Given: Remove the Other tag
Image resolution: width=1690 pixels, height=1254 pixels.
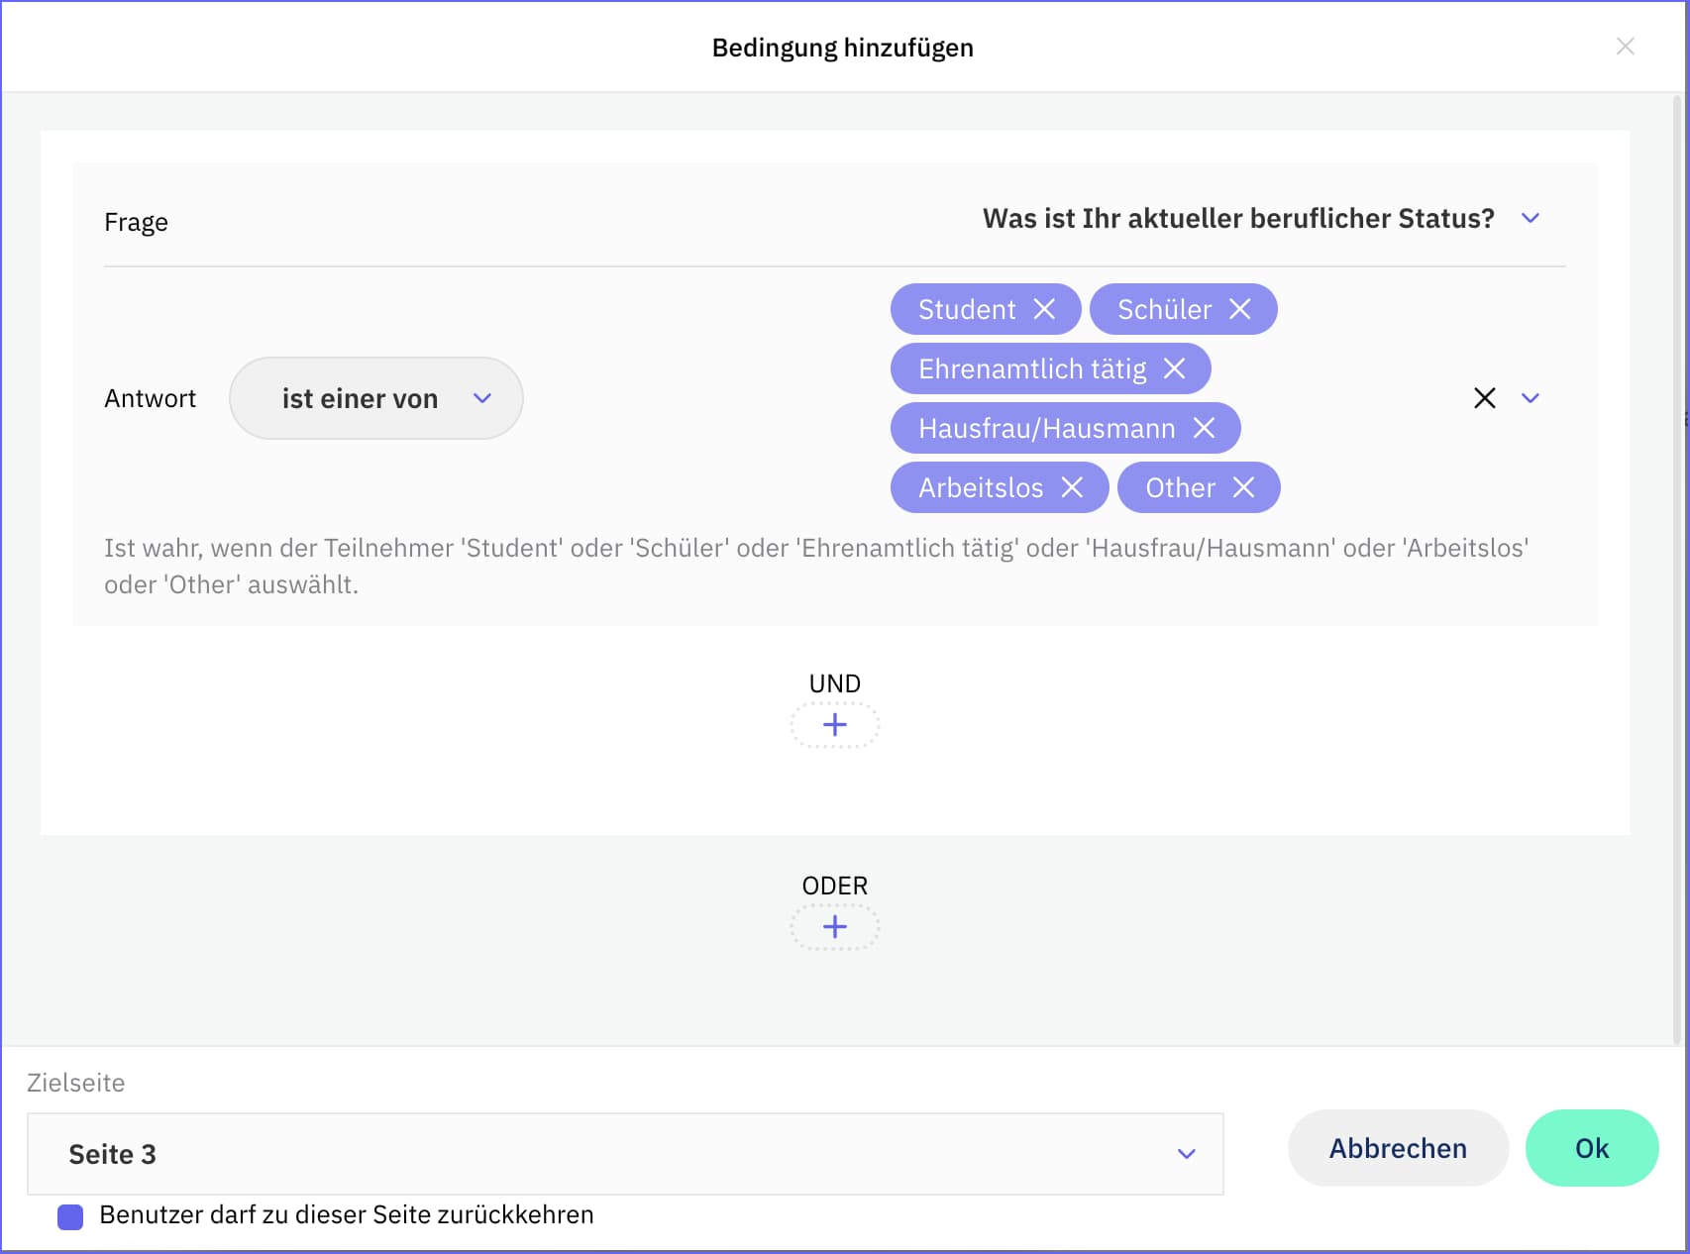Looking at the screenshot, I should [x=1244, y=487].
